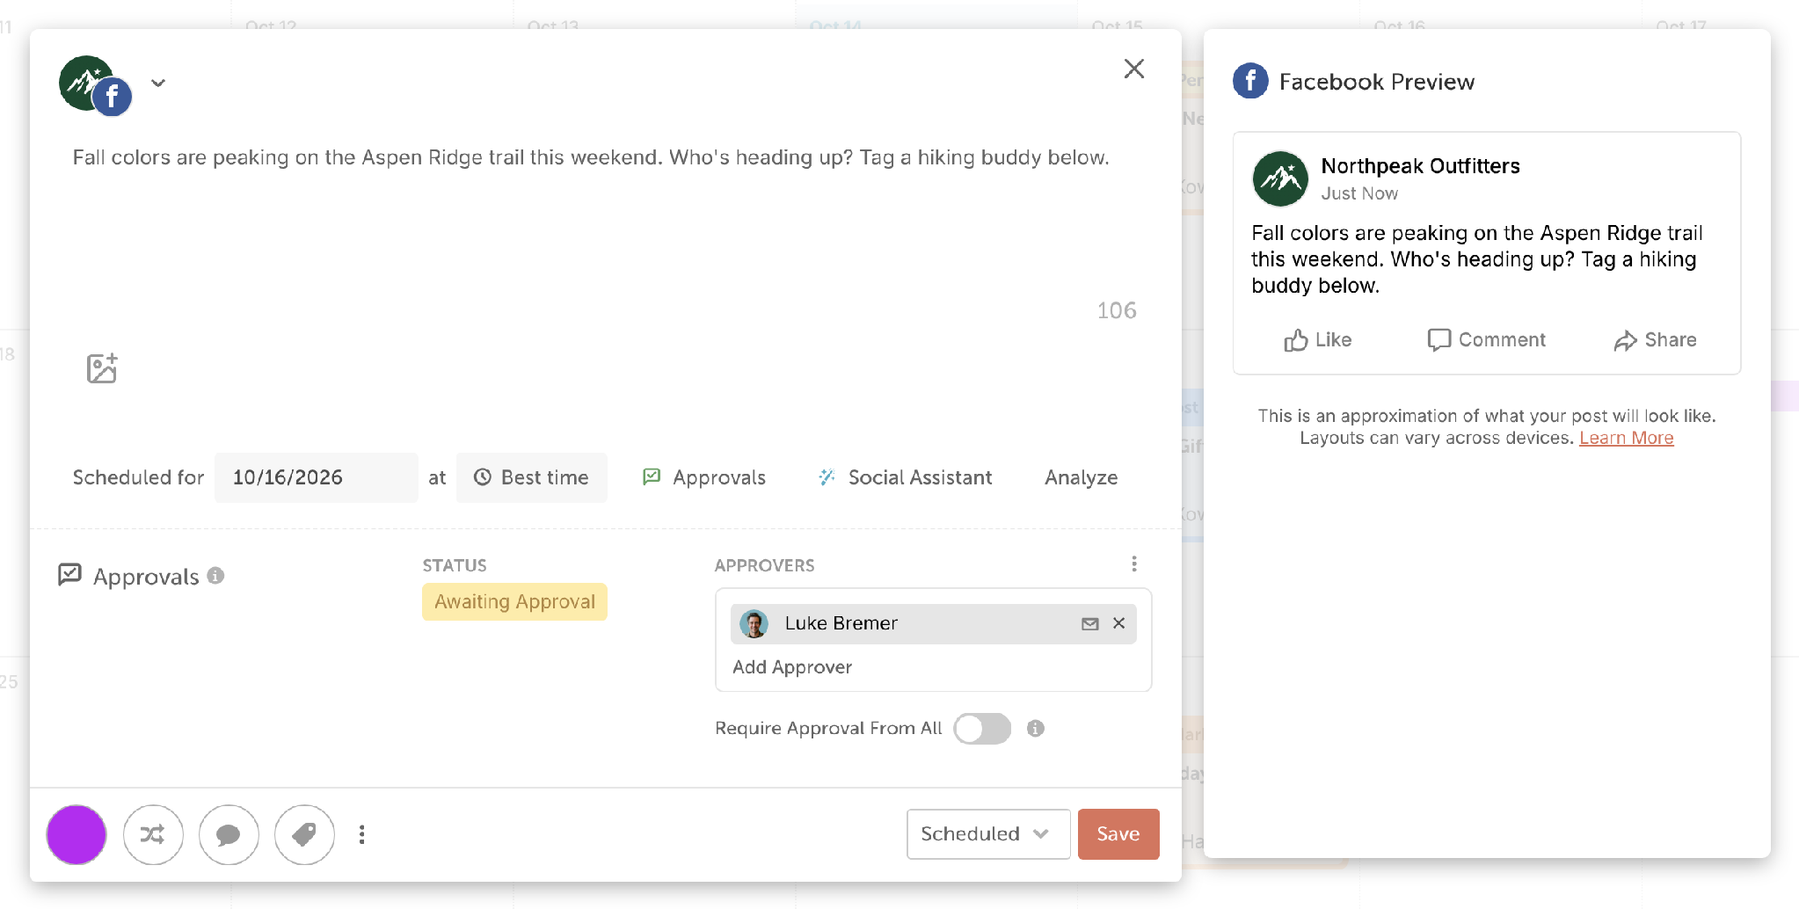Click the 106 character count
The image size is (1799, 909).
[1117, 310]
